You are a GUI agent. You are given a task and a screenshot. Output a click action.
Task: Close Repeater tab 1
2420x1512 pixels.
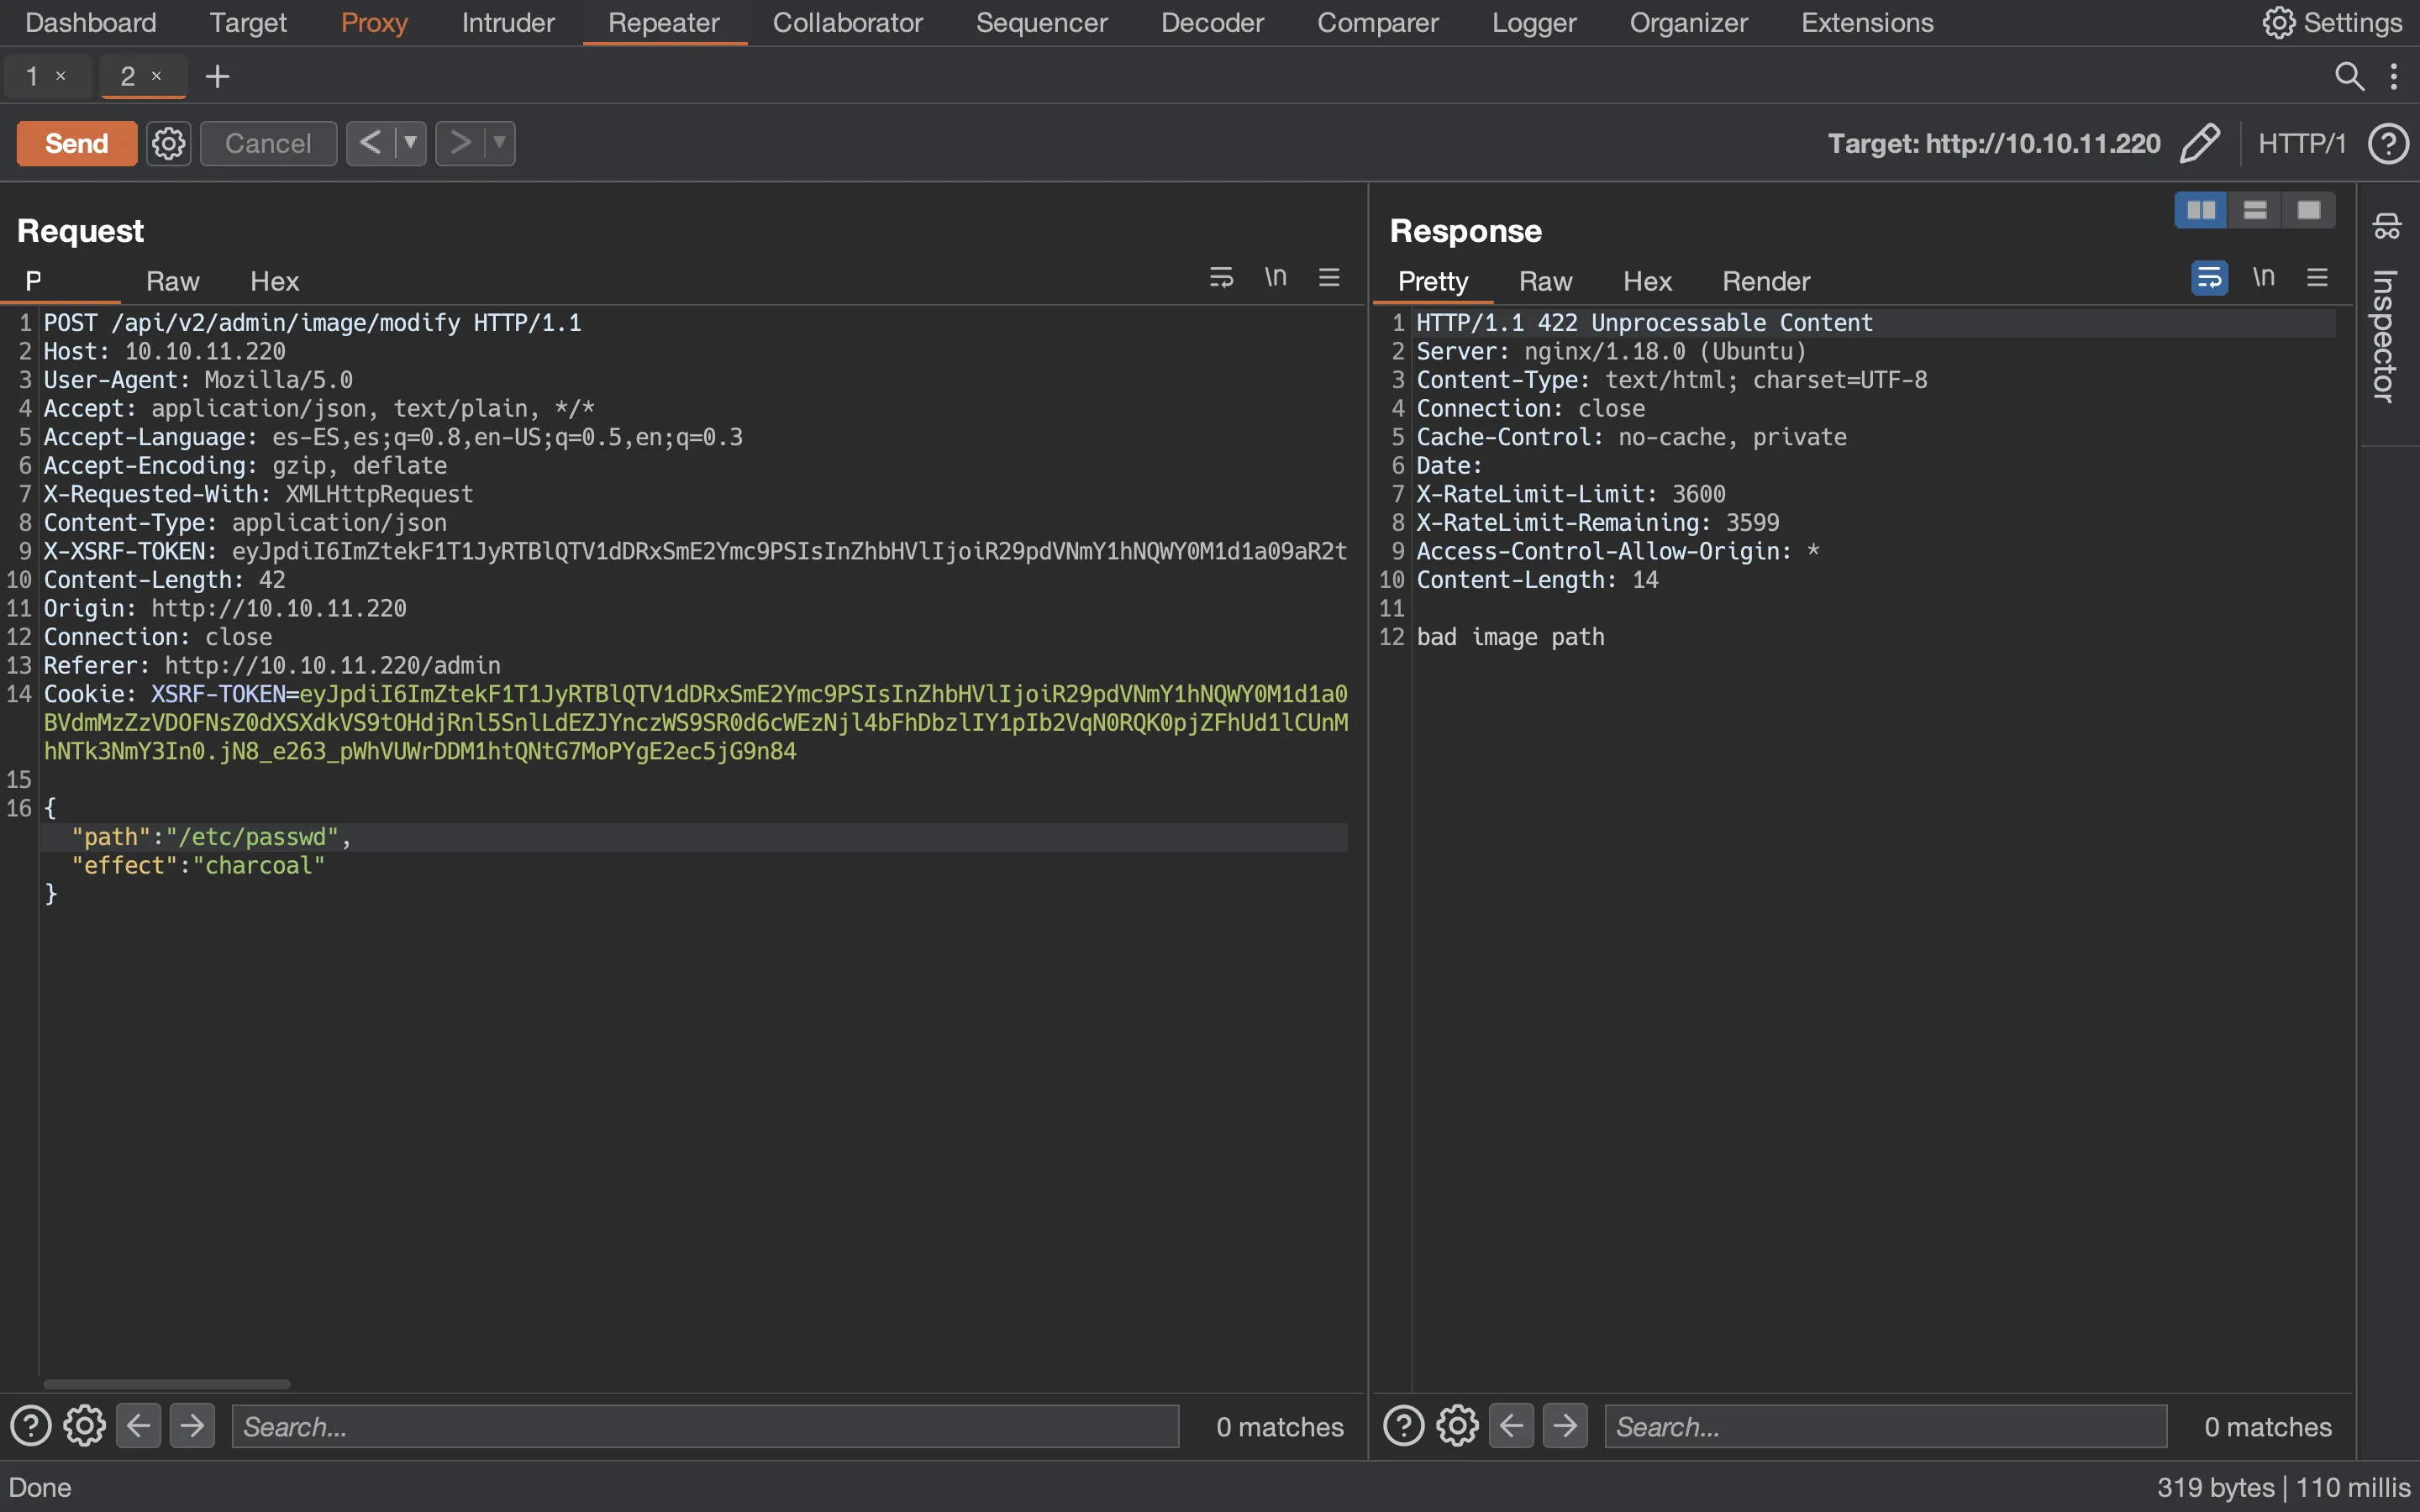tap(61, 76)
